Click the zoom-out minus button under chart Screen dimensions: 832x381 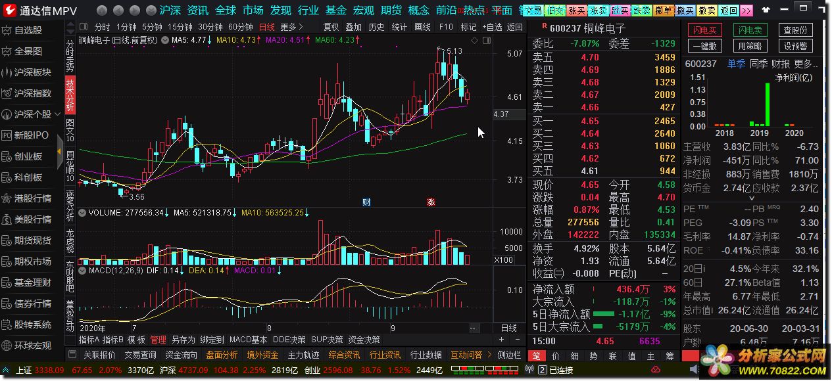pyautogui.click(x=517, y=340)
